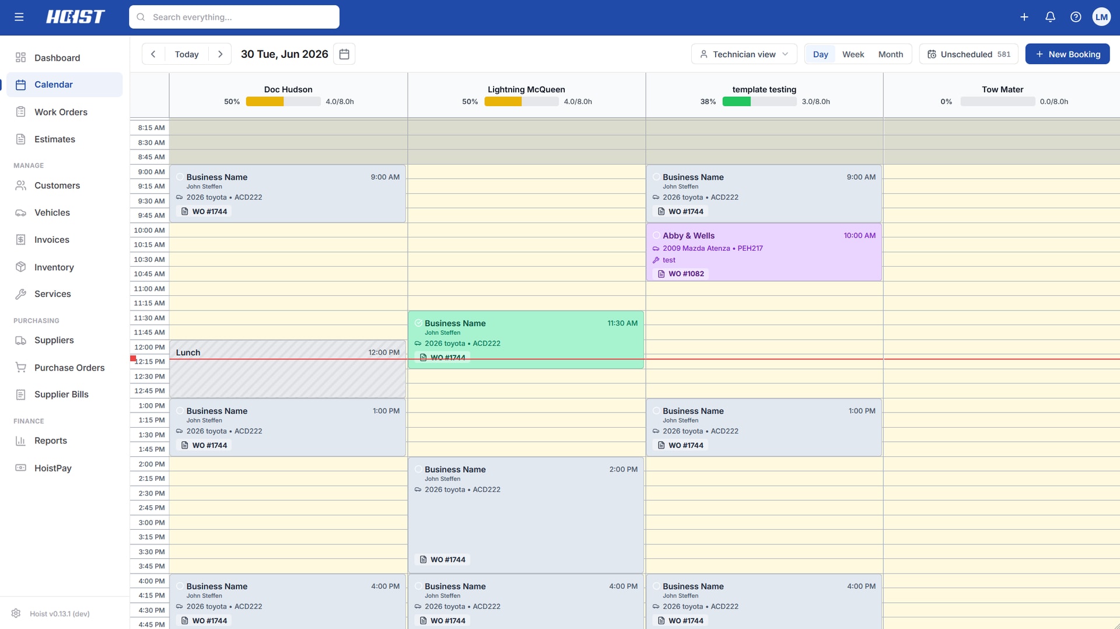Click the Lightning McQueen column header
The image size is (1120, 629).
point(526,95)
